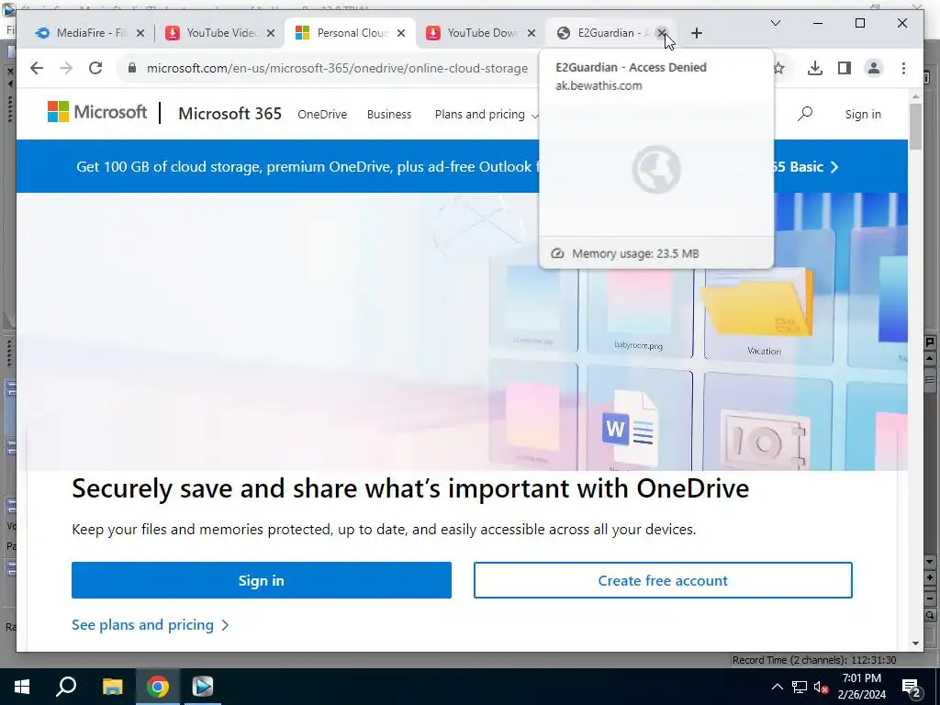This screenshot has height=705, width=940.
Task: Close the Personal Cloud tab
Action: click(x=401, y=33)
